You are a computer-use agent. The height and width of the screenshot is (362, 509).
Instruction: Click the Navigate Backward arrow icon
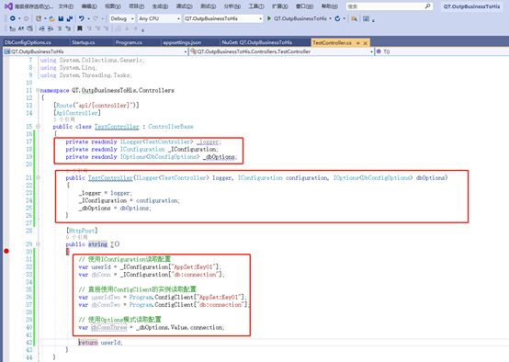(13, 18)
